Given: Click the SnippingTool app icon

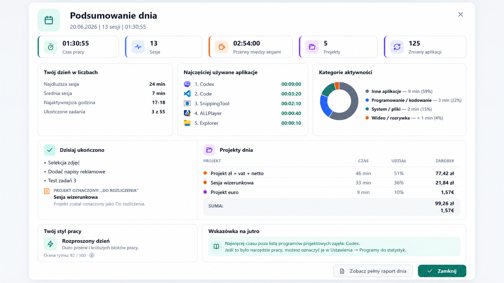Looking at the screenshot, I should (x=187, y=103).
